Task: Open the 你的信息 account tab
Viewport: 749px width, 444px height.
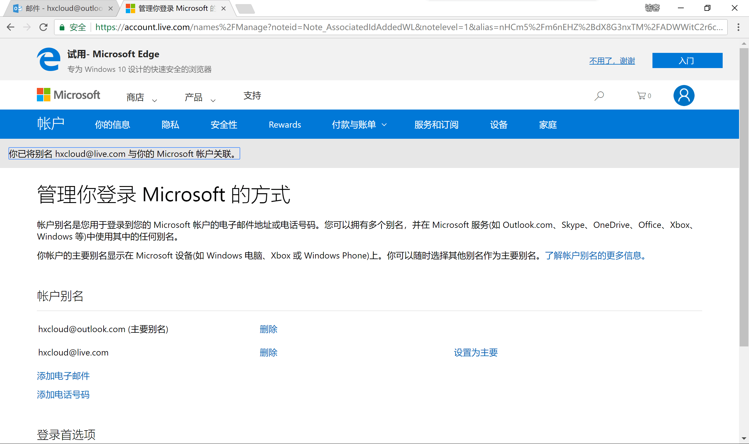Action: click(x=112, y=125)
